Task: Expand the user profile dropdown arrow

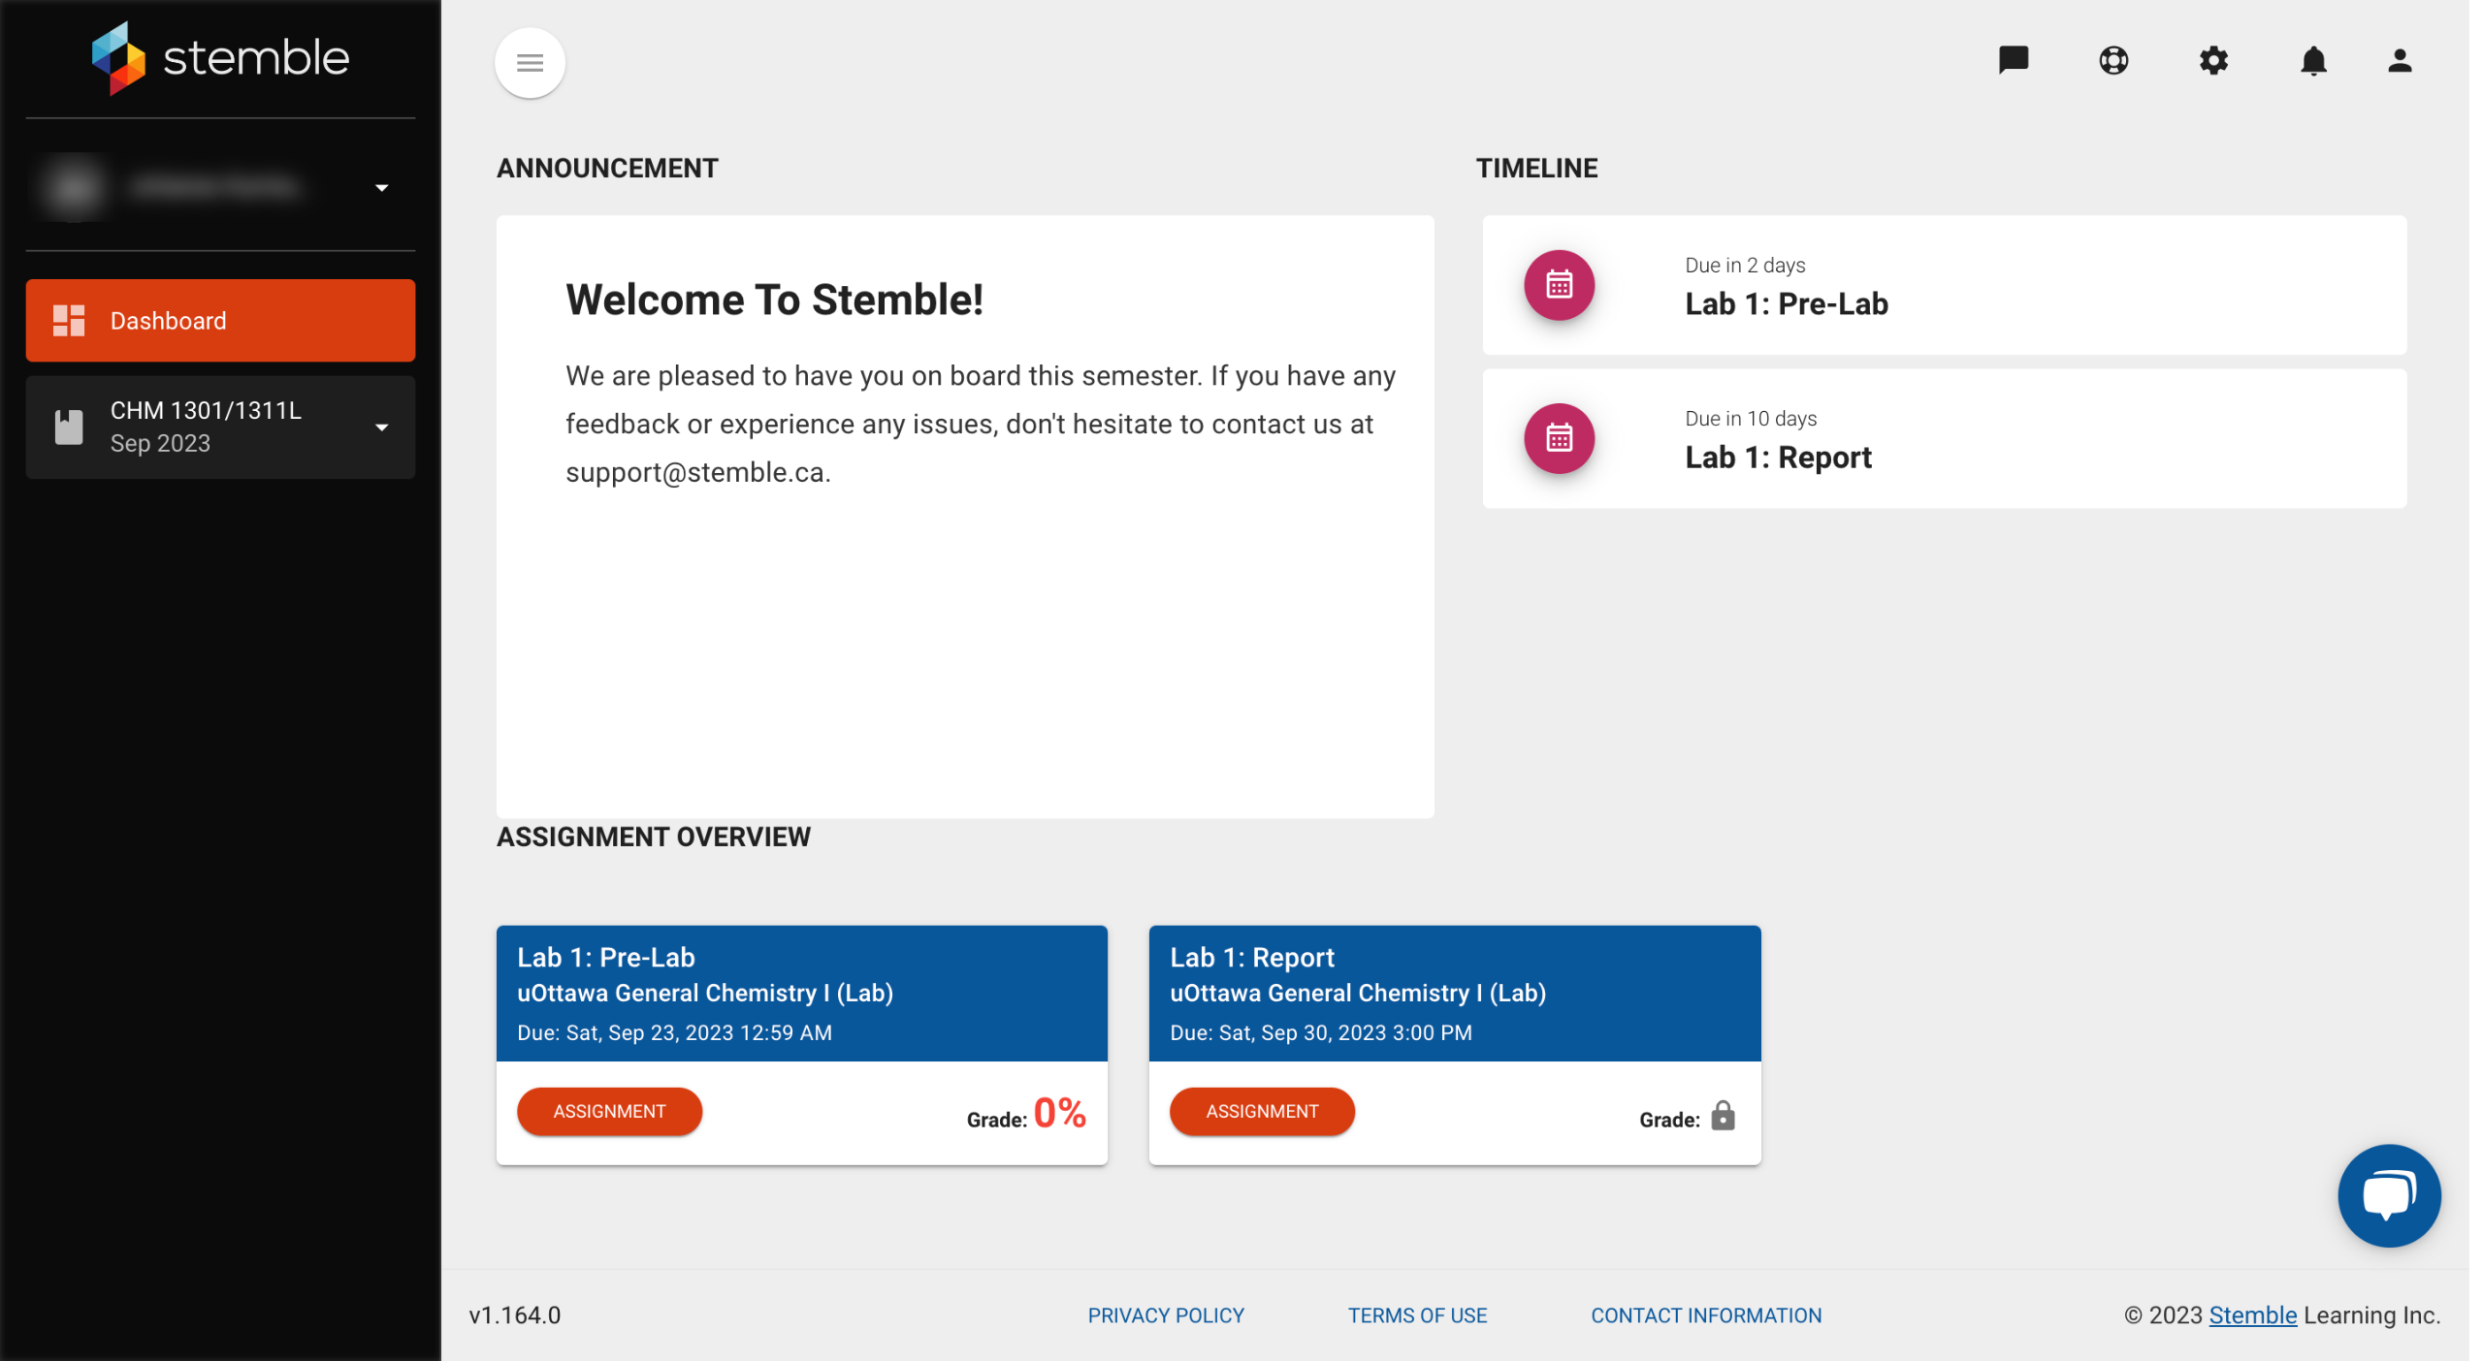Action: (381, 188)
